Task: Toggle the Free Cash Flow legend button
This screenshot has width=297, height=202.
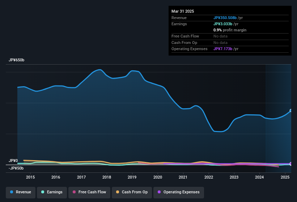Action: (89, 192)
